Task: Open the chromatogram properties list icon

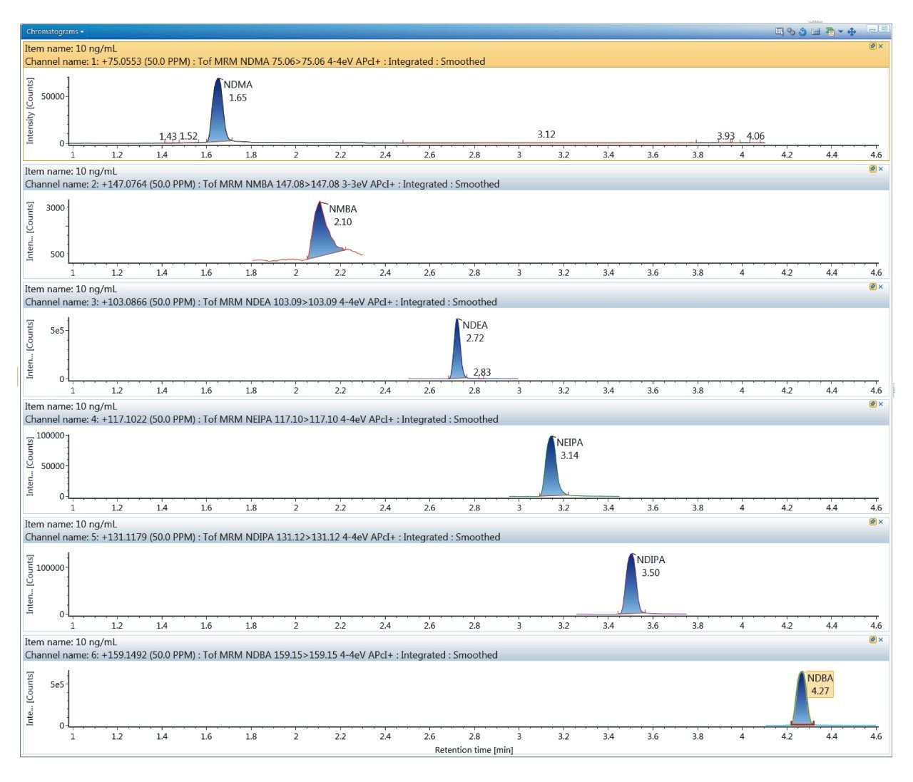Action: point(779,31)
